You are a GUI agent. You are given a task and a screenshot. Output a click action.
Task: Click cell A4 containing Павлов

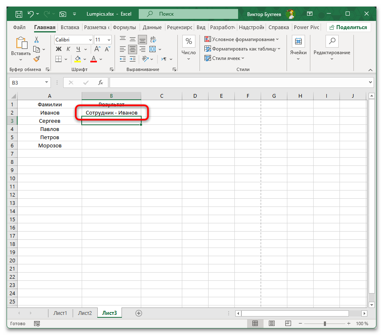50,129
